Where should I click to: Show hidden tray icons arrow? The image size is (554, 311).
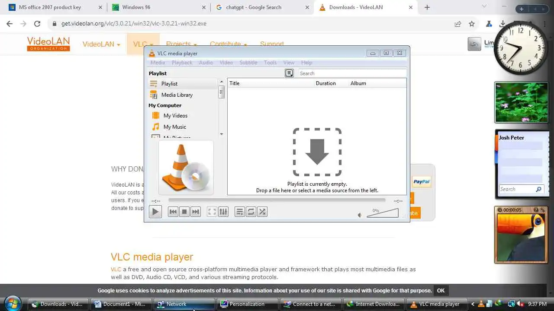473,304
